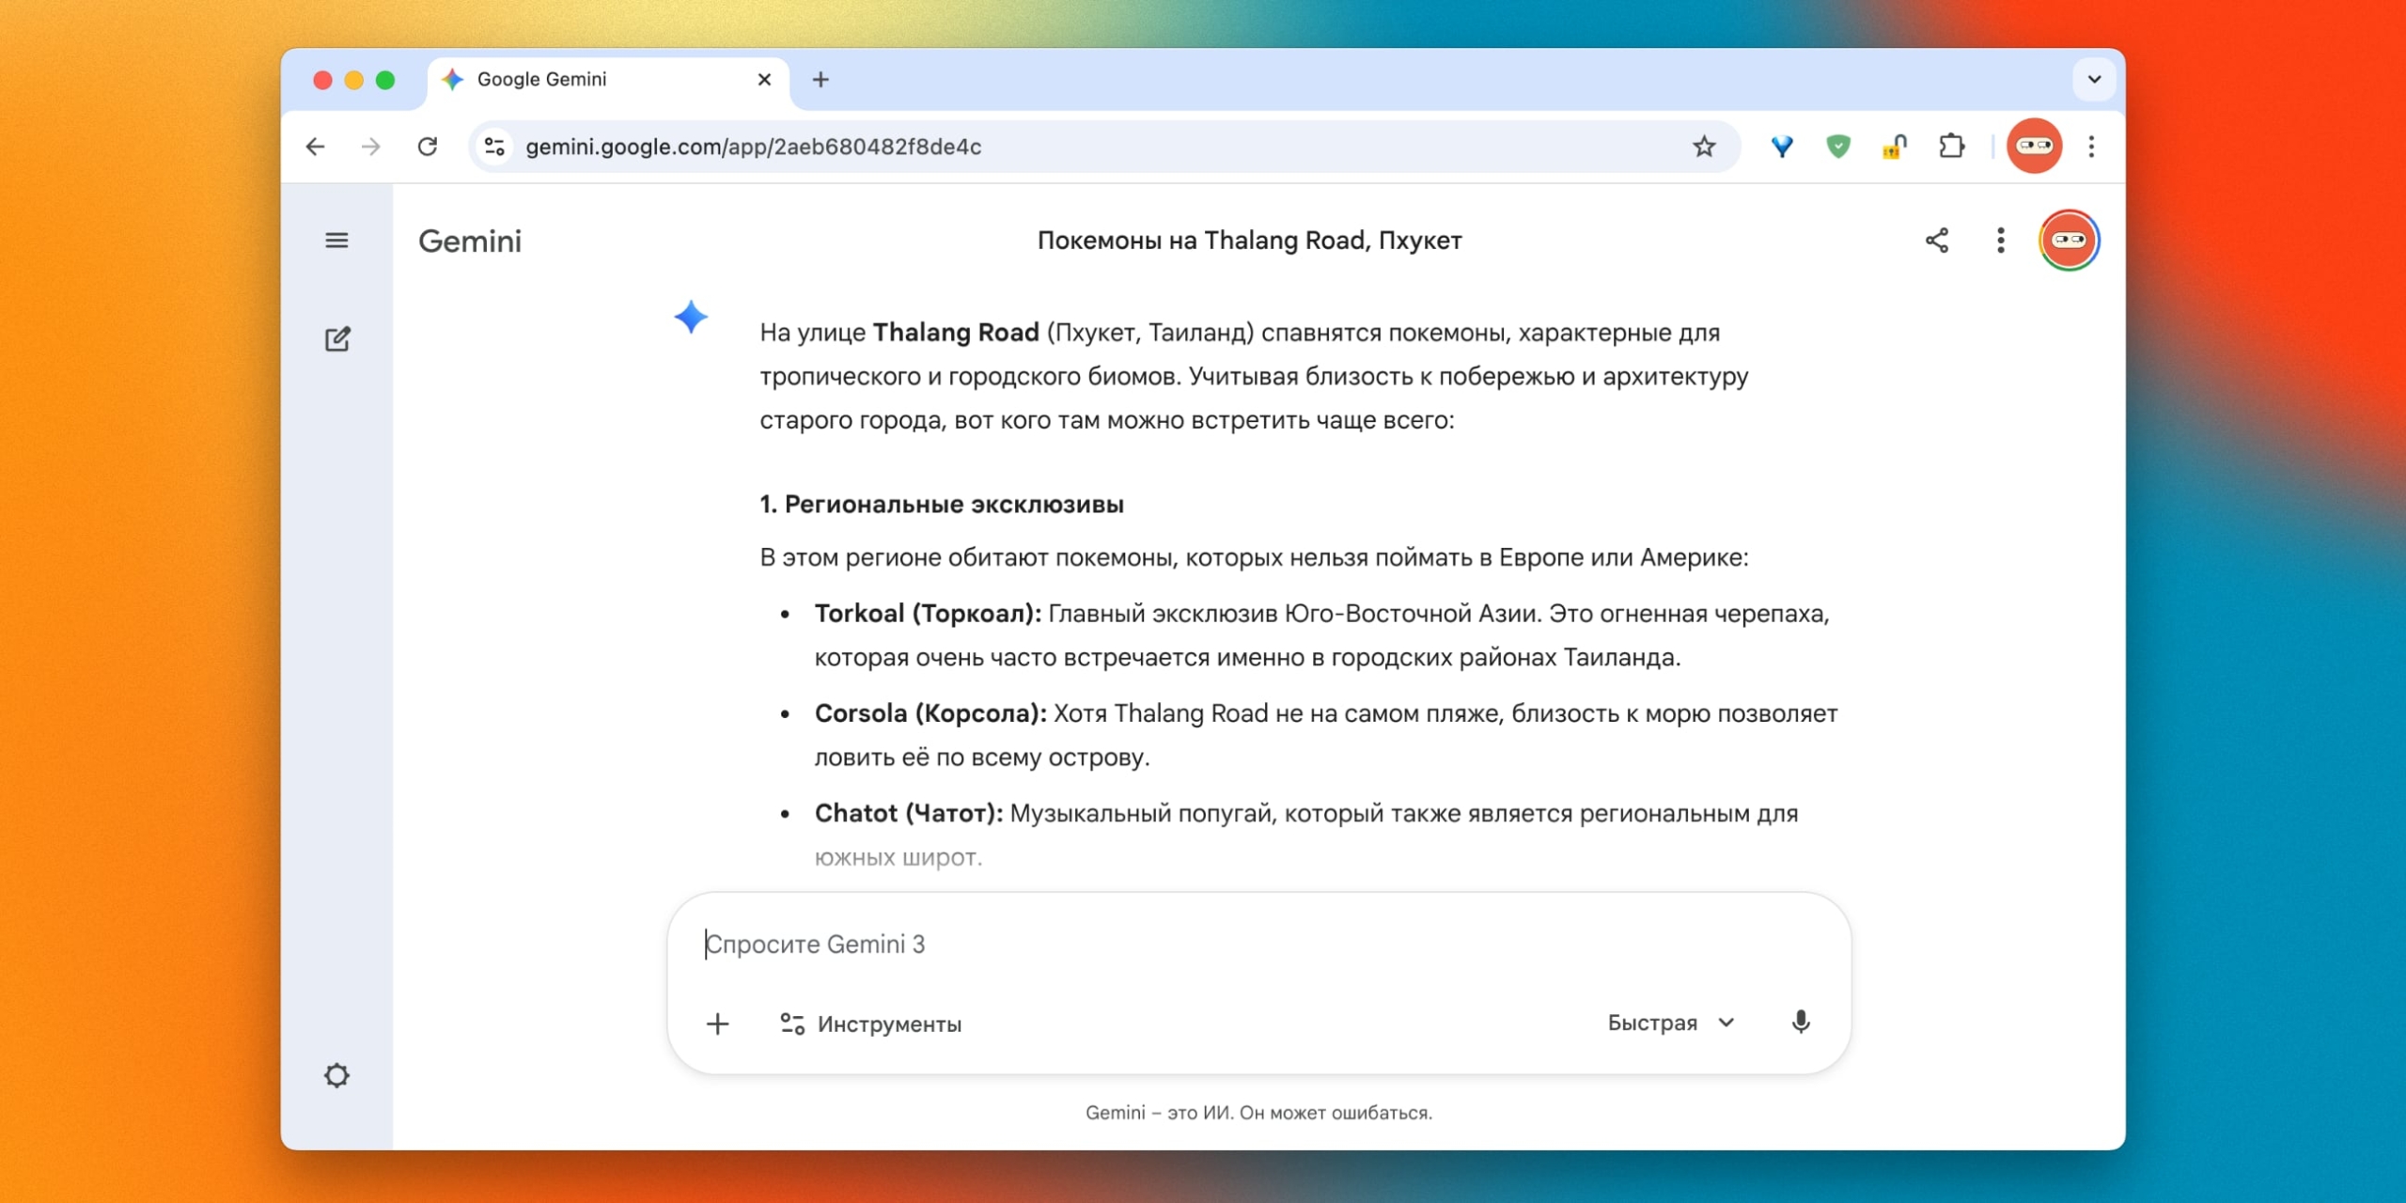Click the green shield extension icon
Screen dimensions: 2406x1203
click(1838, 147)
